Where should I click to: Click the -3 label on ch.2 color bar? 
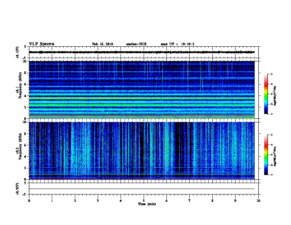tap(271, 135)
